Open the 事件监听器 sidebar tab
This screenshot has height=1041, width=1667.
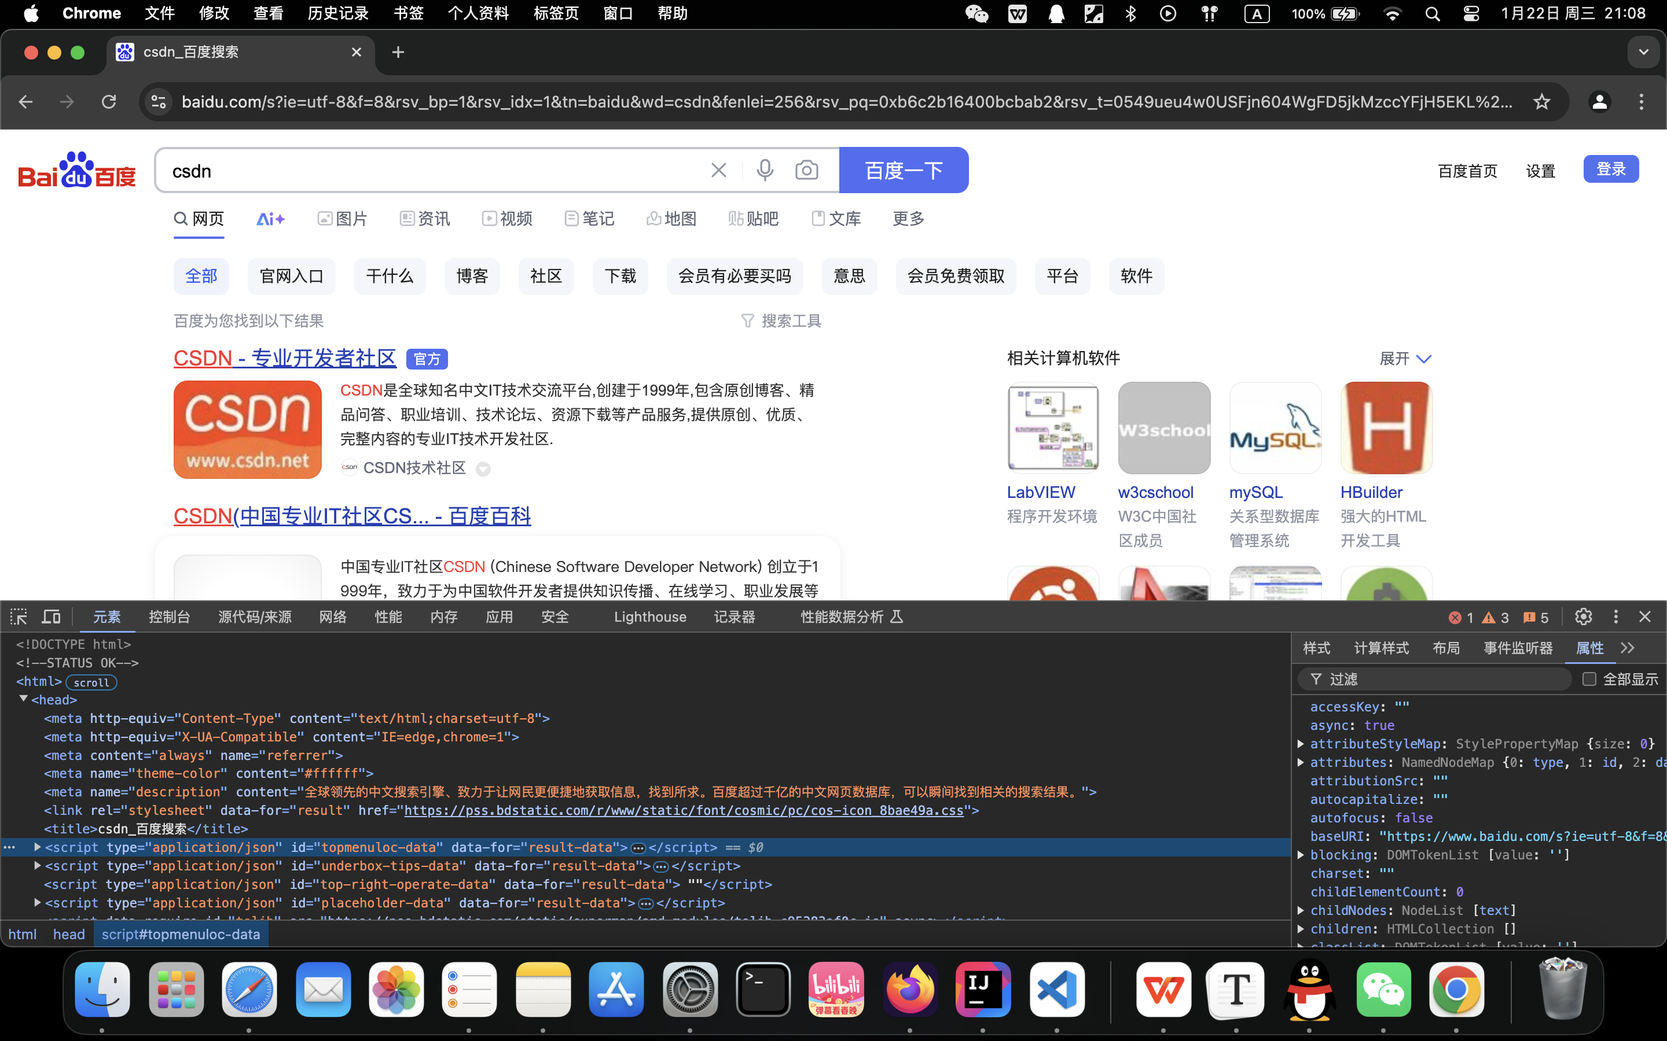pos(1518,648)
